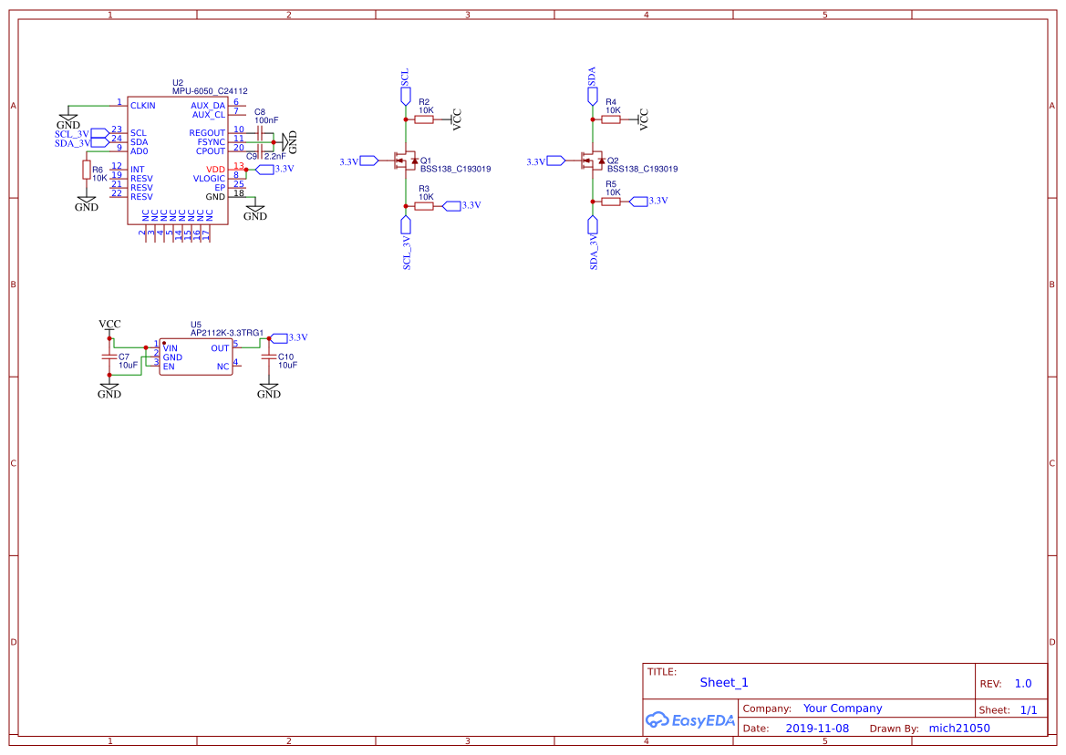The height and width of the screenshot is (755, 1066).
Task: Select the REV 1.0 field
Action: coord(1021,682)
